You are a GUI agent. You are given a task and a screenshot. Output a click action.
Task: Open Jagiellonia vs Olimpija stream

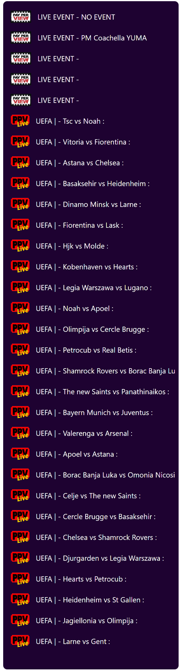click(x=91, y=621)
